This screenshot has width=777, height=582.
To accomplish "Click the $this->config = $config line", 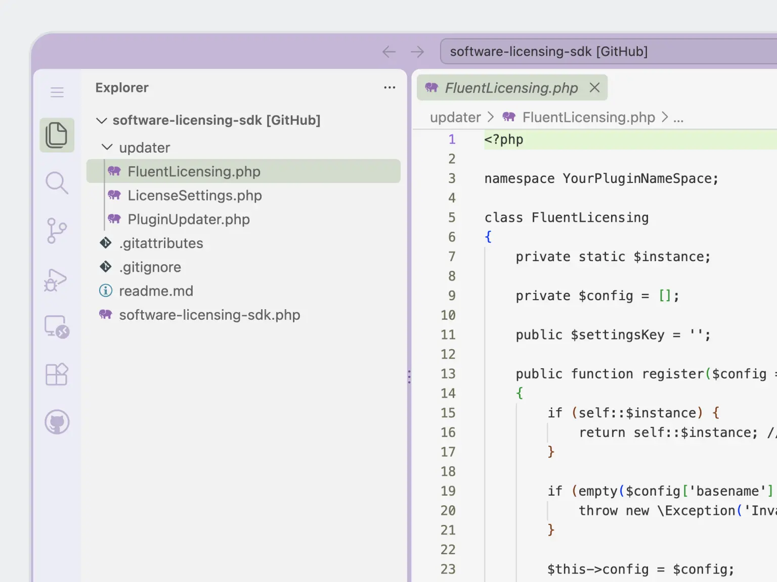I will coord(640,569).
